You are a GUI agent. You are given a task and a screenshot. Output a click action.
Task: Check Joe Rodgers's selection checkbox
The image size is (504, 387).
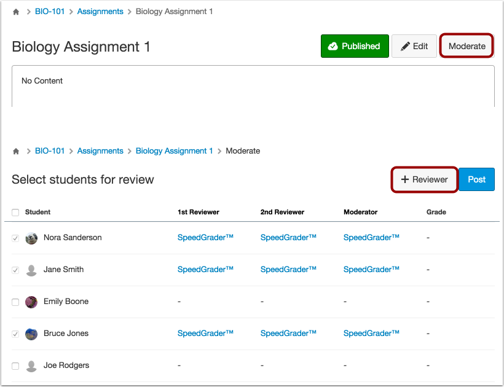(x=15, y=365)
